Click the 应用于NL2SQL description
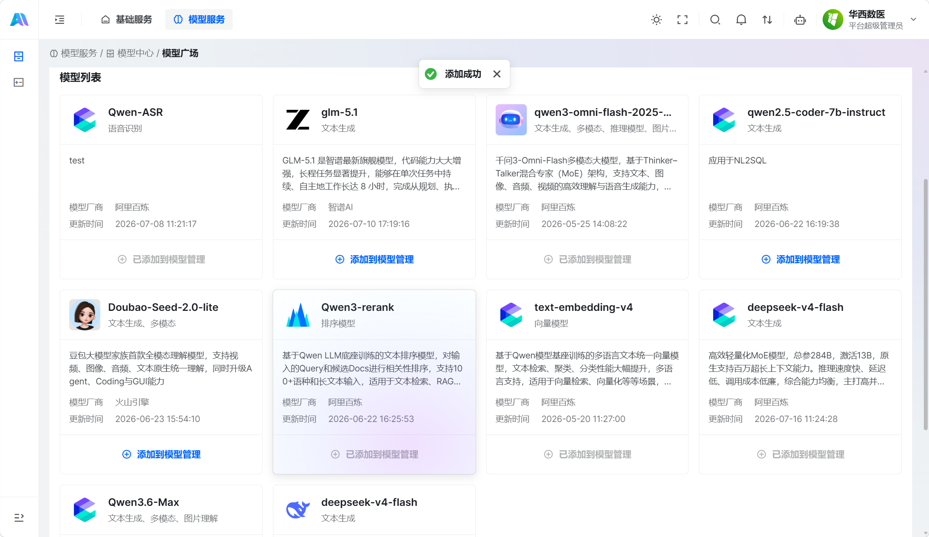929x537 pixels. coord(737,160)
